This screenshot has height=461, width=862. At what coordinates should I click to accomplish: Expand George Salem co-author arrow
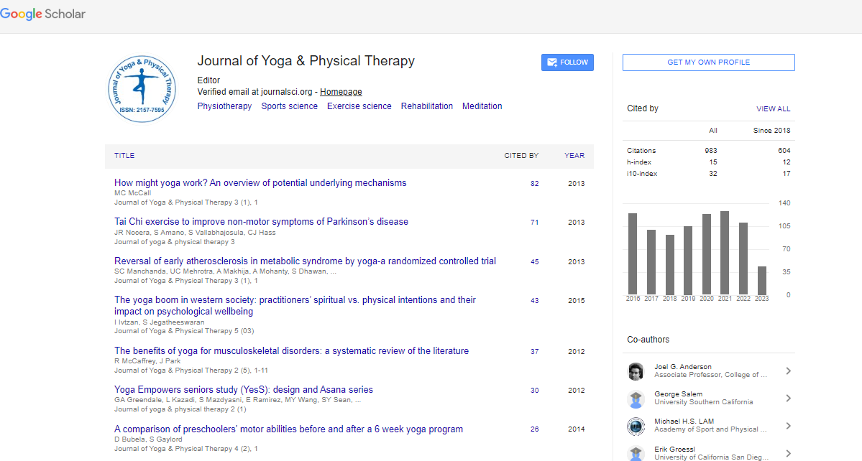pos(788,399)
